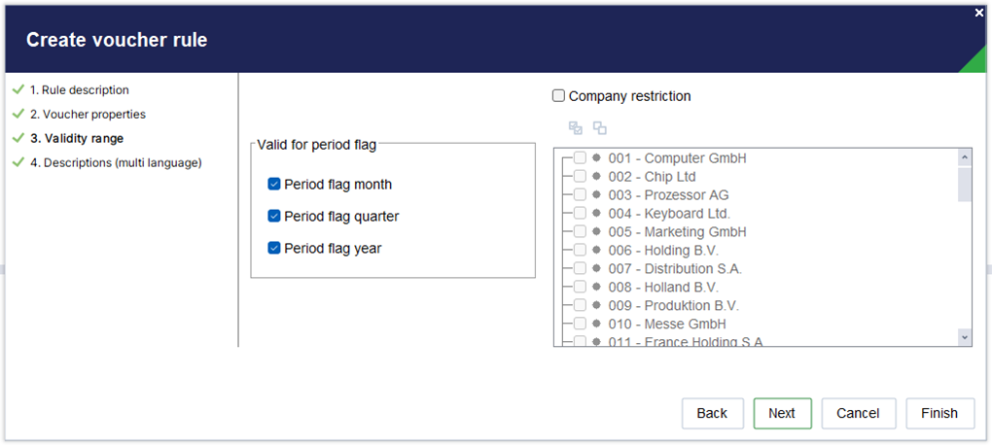
Task: Click the deselect all companies icon
Action: [x=600, y=128]
